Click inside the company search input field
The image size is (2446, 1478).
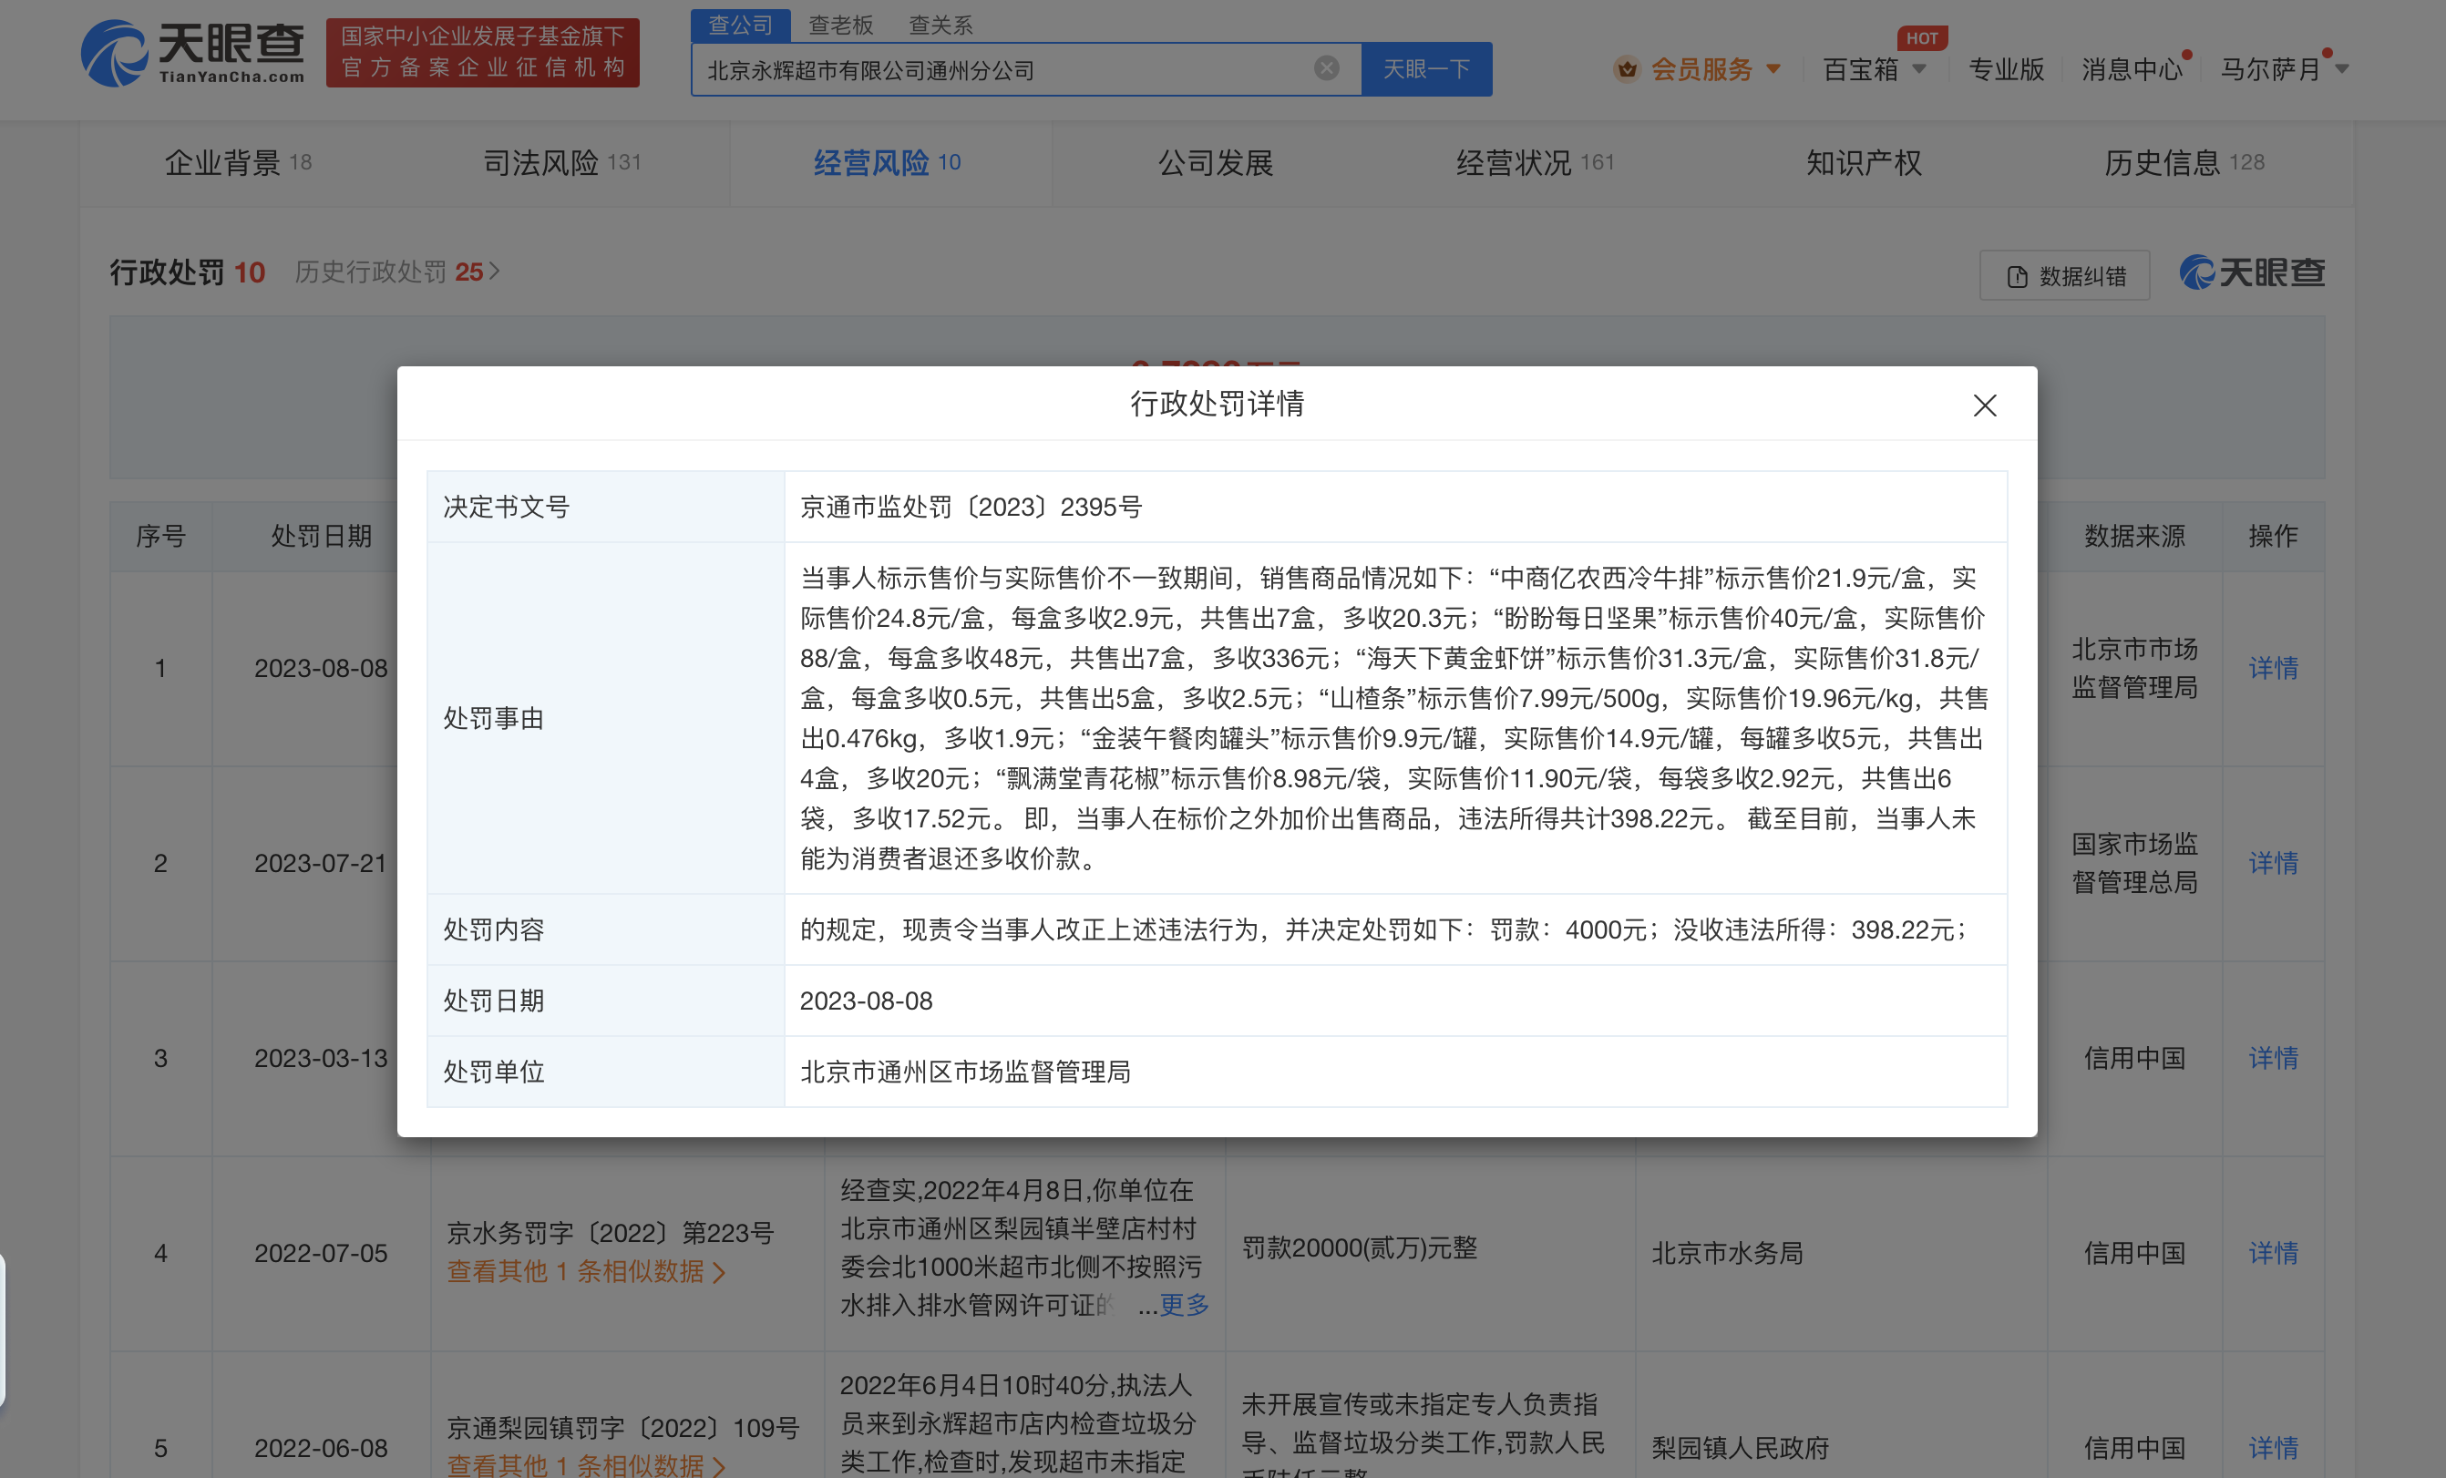pos(992,68)
